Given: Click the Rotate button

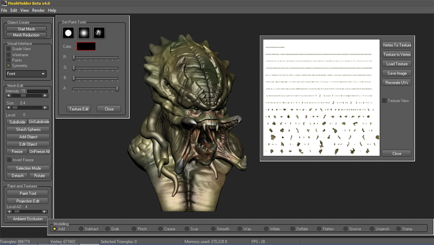Looking at the screenshot, I should coord(39,176).
